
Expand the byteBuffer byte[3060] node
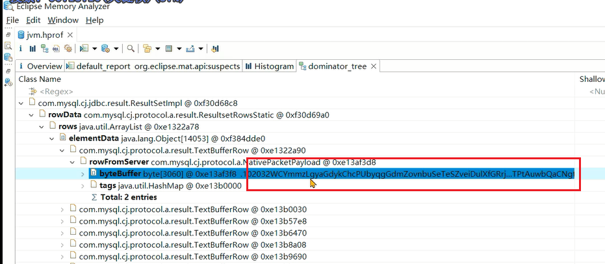click(83, 174)
